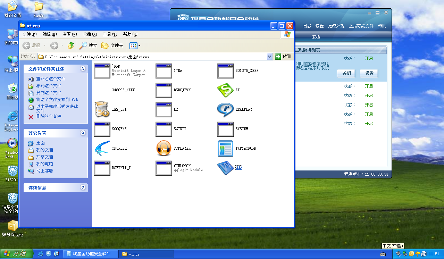Open XueTr folder on desktop

coord(39,9)
